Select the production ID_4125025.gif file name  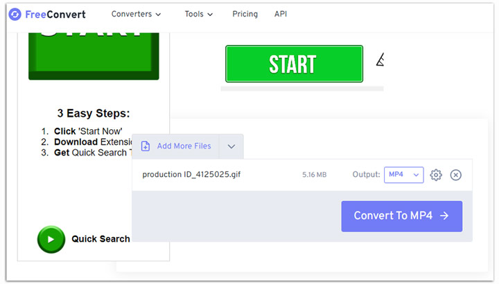point(191,175)
